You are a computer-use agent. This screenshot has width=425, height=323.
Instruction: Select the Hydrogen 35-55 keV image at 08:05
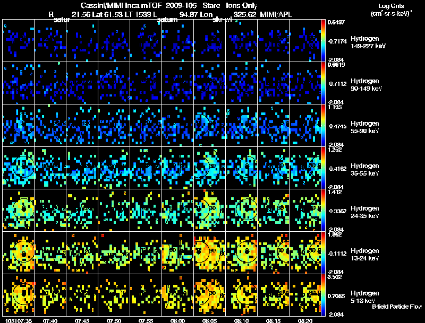(209, 168)
